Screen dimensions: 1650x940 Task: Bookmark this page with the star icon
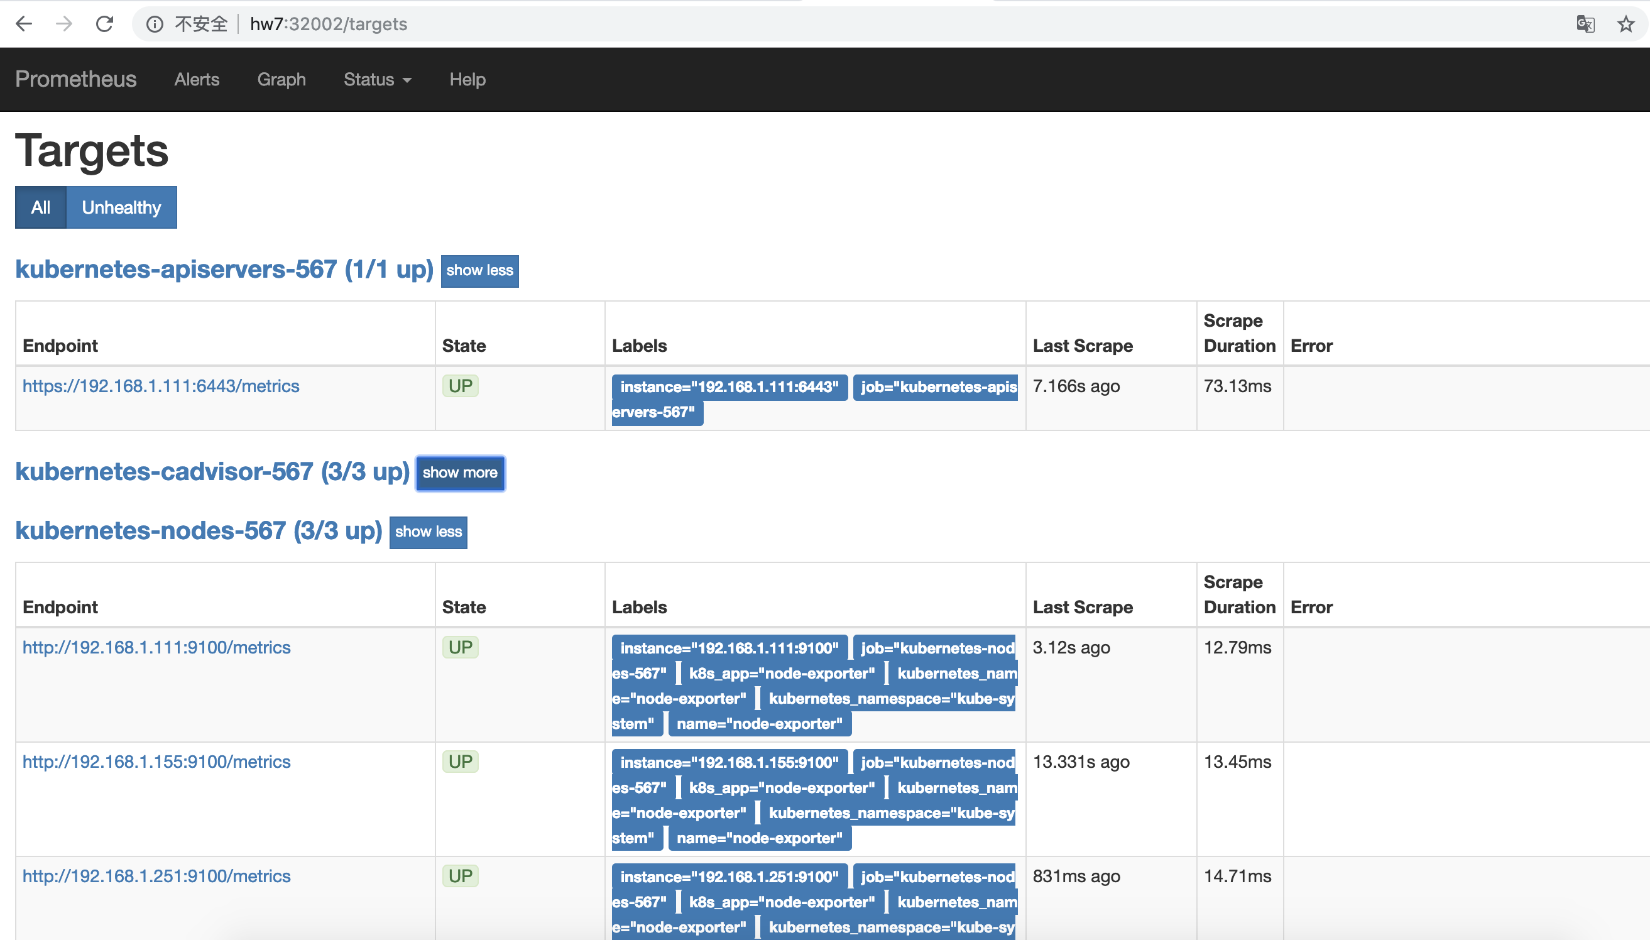click(x=1625, y=24)
